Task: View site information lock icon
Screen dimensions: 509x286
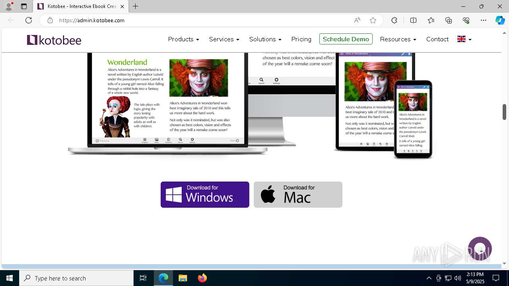Action: tap(50, 20)
